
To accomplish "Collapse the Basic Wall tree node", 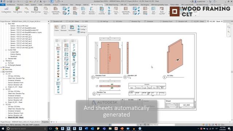I will click(x=6, y=24).
